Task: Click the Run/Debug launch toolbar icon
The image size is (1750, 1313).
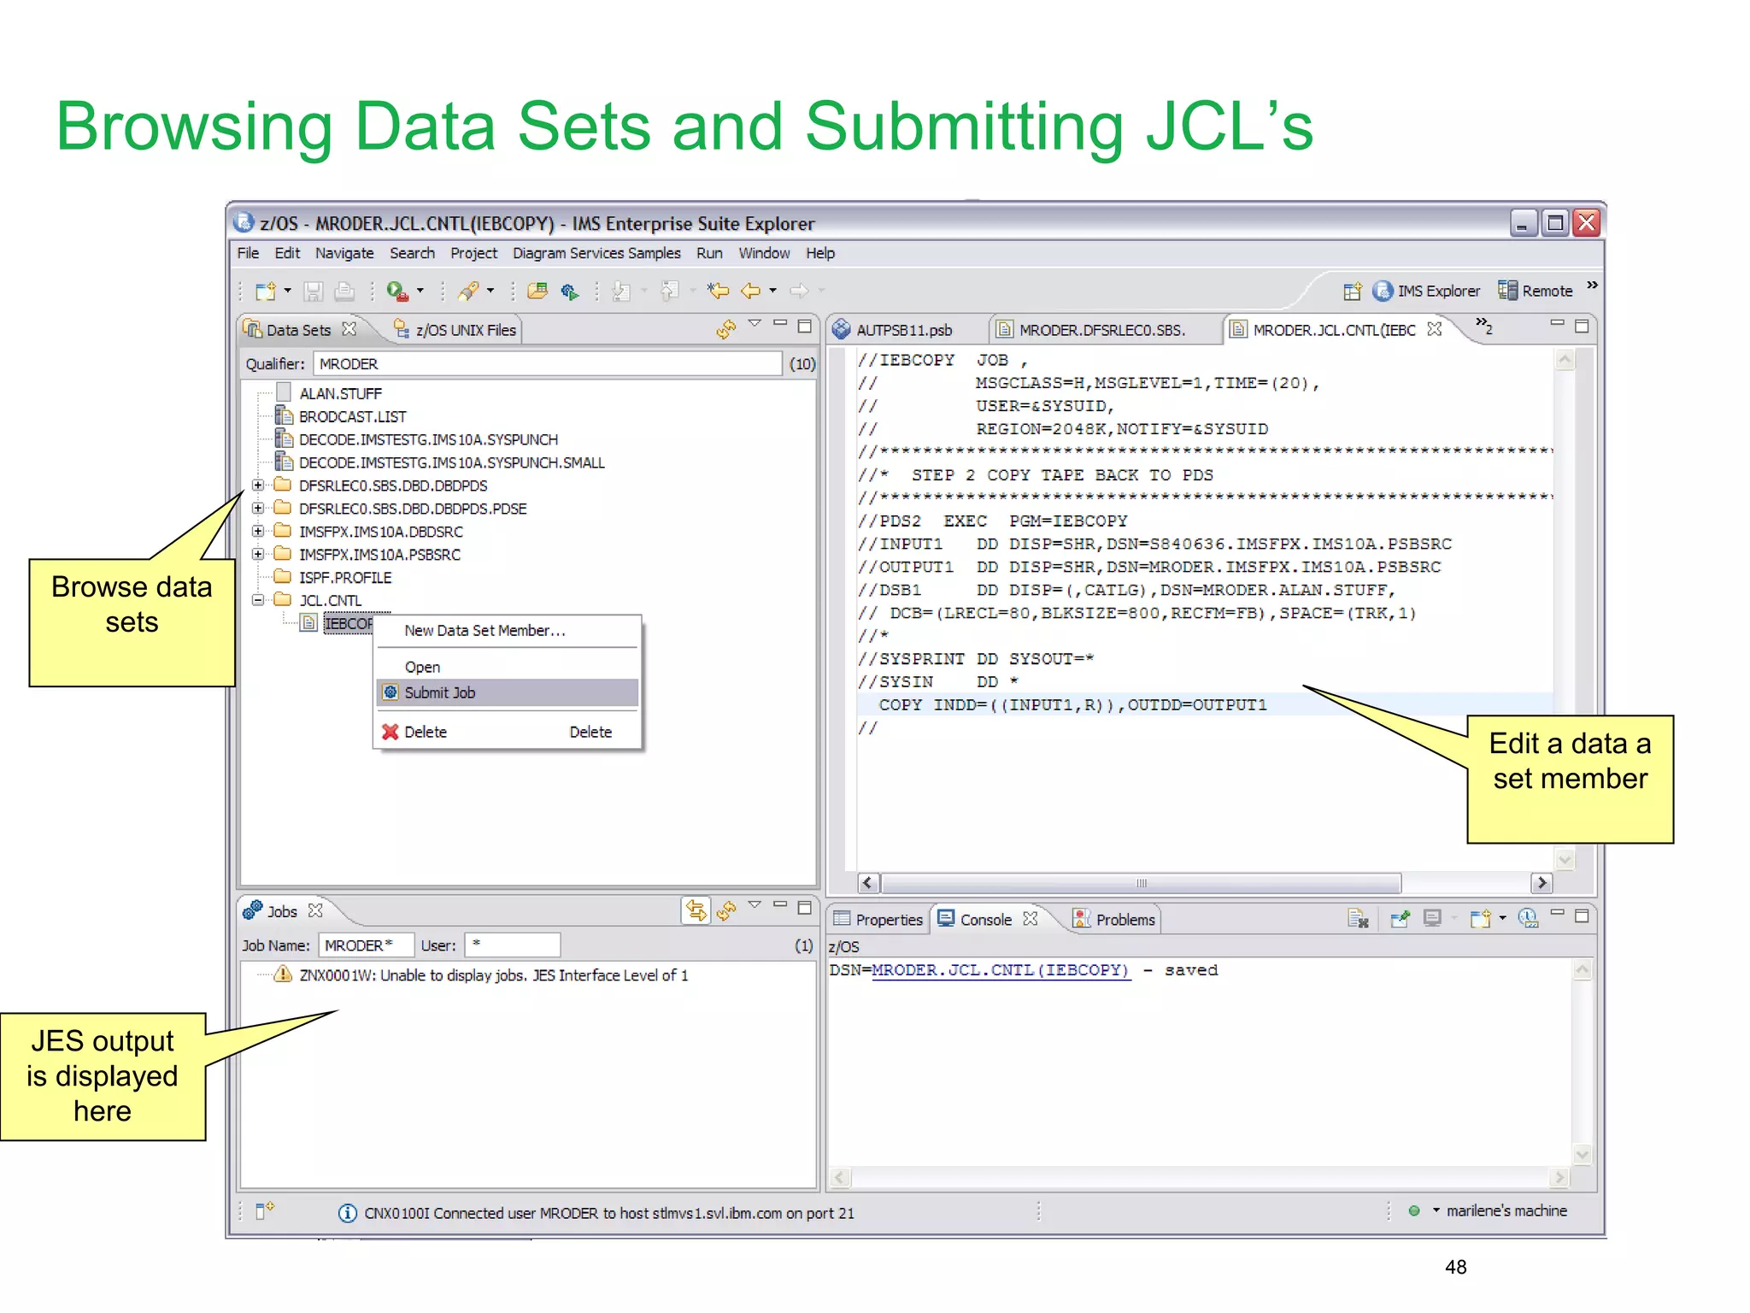Action: pos(396,291)
